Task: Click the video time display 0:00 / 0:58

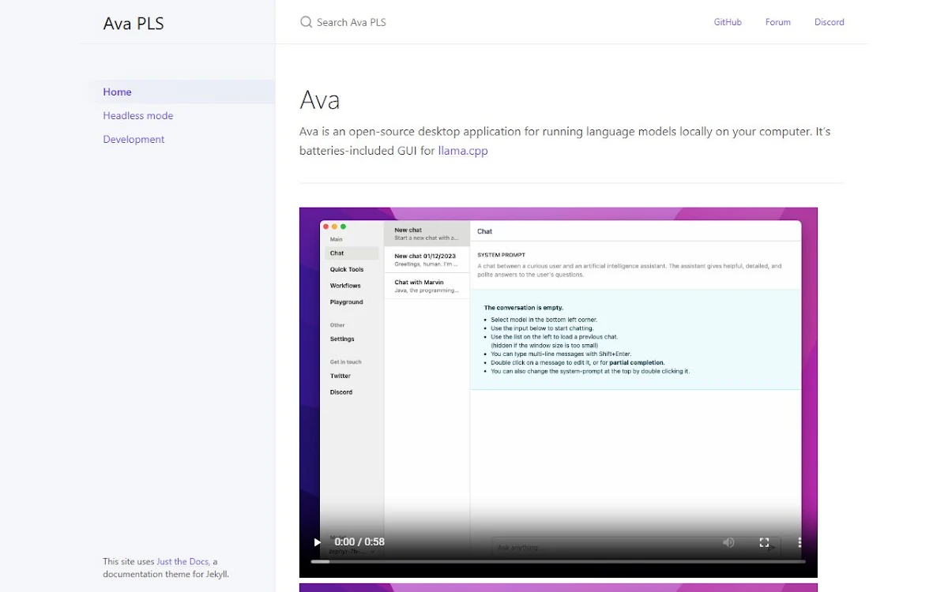Action: (x=359, y=542)
